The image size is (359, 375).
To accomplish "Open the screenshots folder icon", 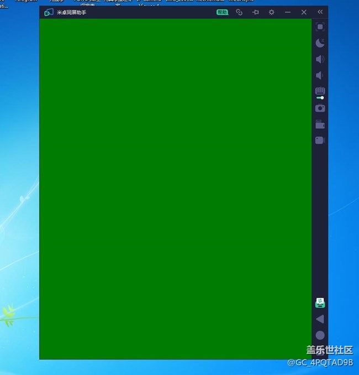I will (x=320, y=124).
